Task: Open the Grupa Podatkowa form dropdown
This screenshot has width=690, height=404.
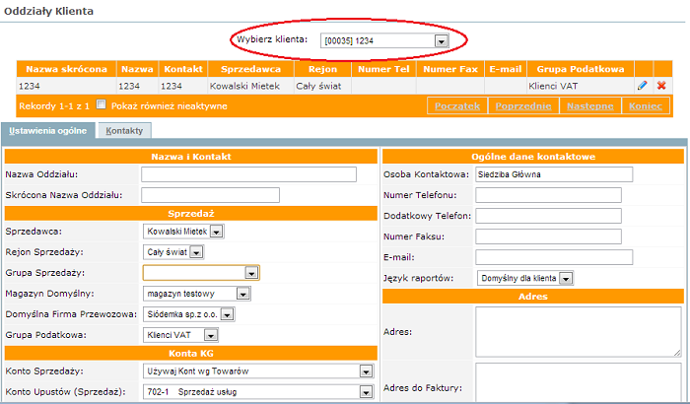Action: (180, 335)
